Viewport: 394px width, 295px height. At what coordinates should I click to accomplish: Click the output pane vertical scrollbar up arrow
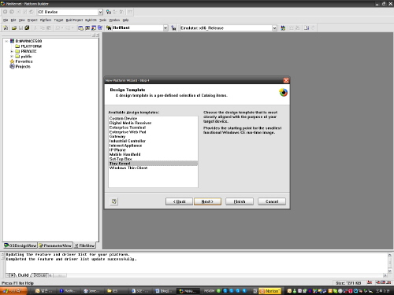[390, 255]
